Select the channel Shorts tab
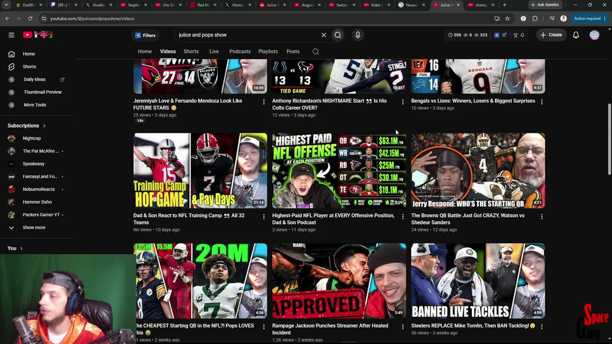 191,52
